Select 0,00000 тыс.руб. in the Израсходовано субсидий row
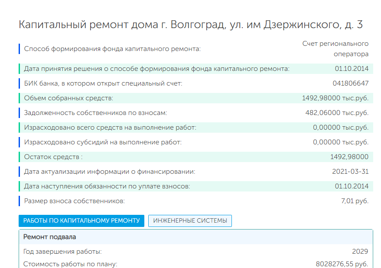The width and height of the screenshot is (381, 268). [x=341, y=142]
